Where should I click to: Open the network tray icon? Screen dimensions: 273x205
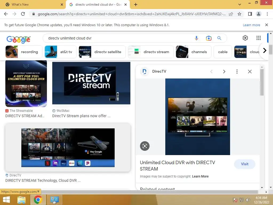coord(242,200)
